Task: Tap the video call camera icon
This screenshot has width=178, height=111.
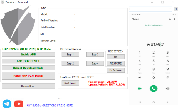Action: pyautogui.click(x=140, y=88)
